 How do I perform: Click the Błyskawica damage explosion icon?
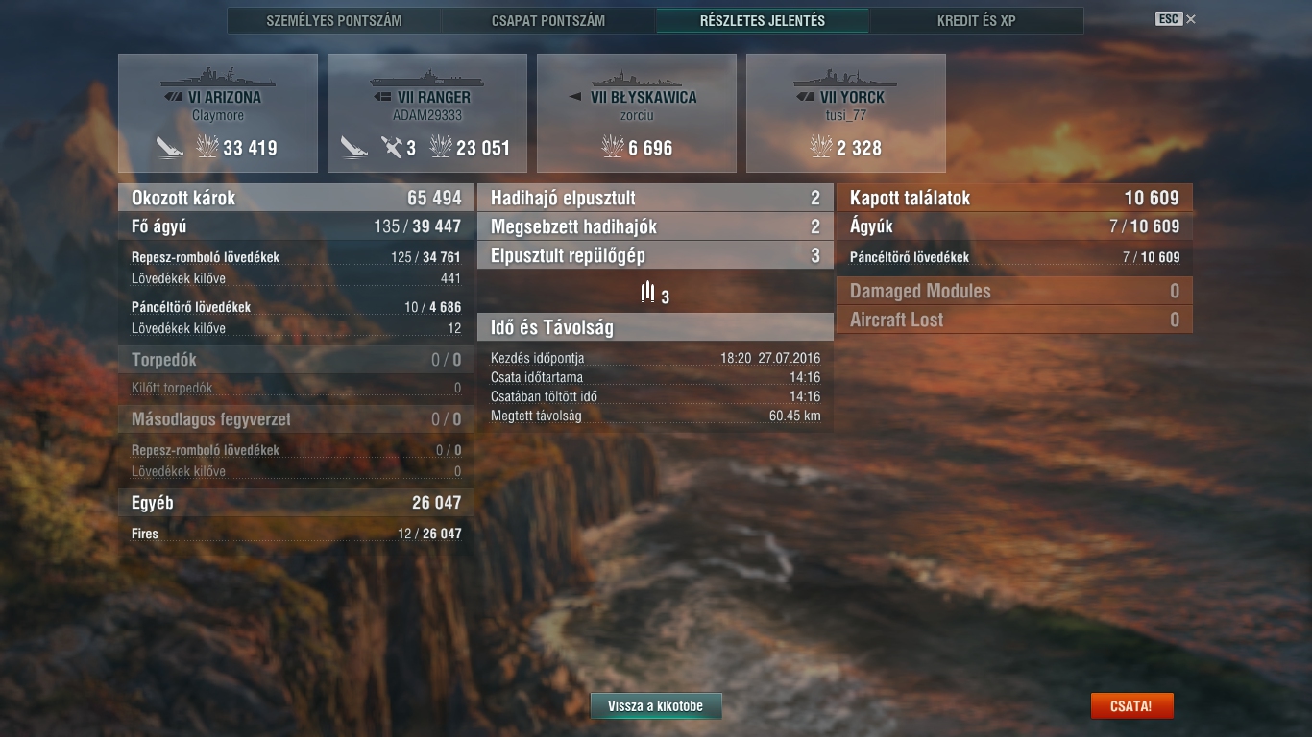(x=613, y=147)
